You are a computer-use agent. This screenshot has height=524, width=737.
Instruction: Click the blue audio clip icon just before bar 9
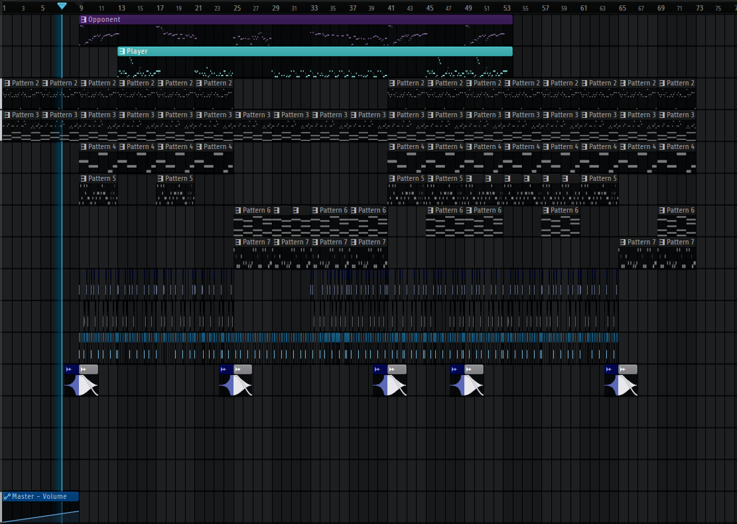[69, 370]
